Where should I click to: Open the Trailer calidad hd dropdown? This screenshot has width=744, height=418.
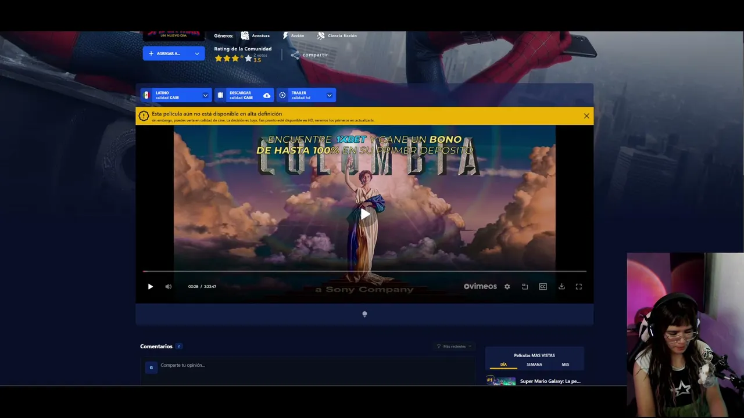306,95
